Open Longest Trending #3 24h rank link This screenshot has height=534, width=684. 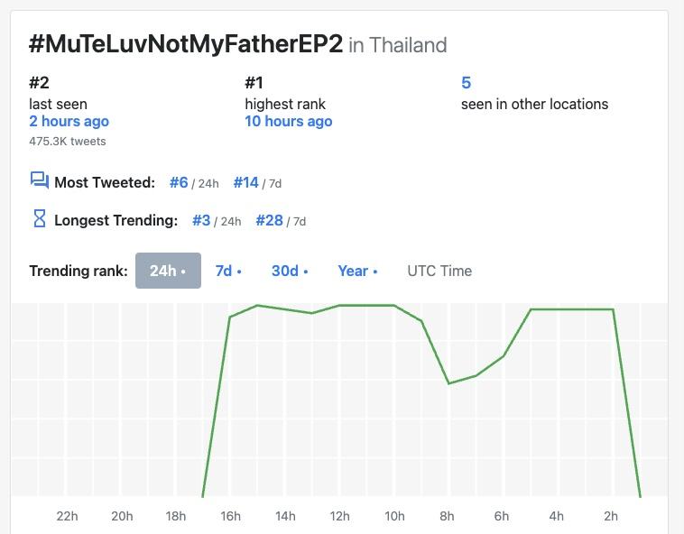201,220
